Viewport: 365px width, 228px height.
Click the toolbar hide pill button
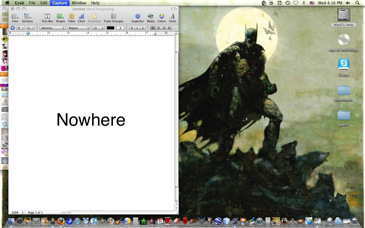174,9
